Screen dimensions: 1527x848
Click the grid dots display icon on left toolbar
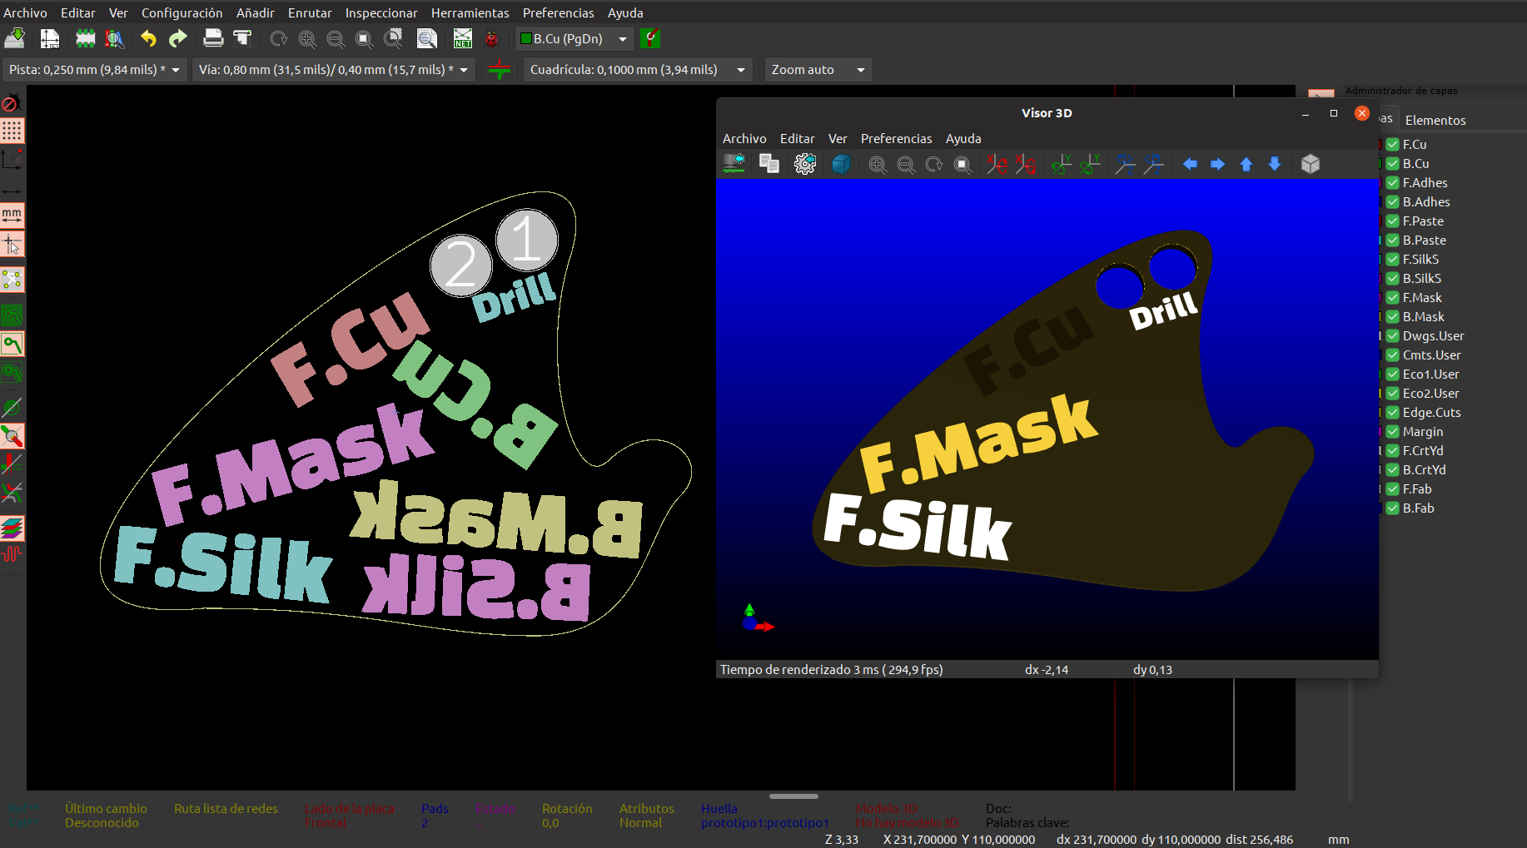pos(12,131)
